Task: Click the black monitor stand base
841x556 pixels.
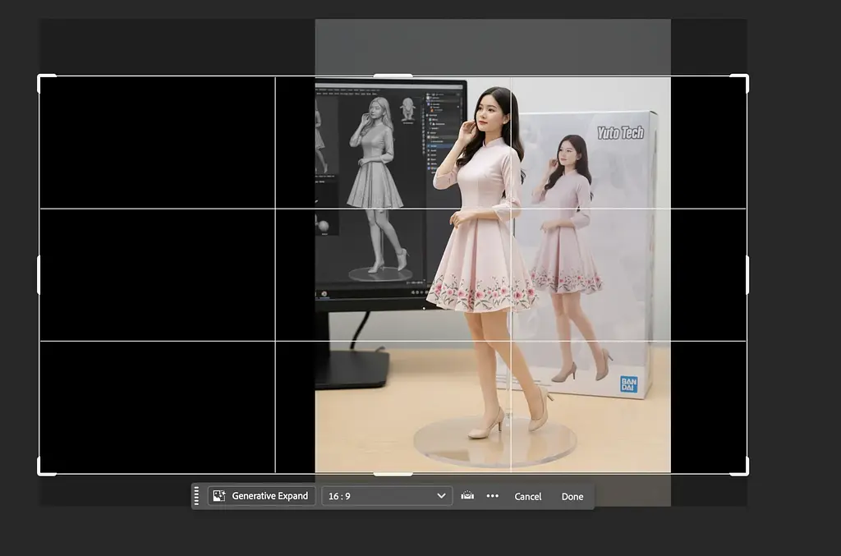Action: tap(352, 370)
